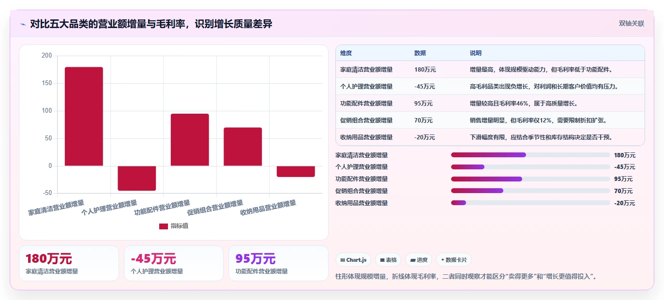The image size is (664, 300).
Task: Toggle the 指标值 legend swatch
Action: click(x=164, y=226)
